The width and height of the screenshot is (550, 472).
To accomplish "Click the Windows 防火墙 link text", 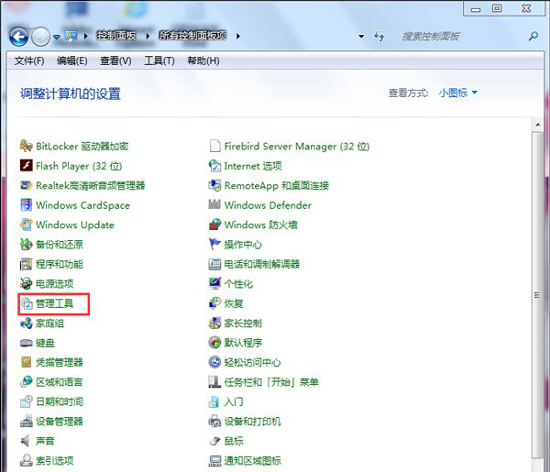I will (260, 225).
